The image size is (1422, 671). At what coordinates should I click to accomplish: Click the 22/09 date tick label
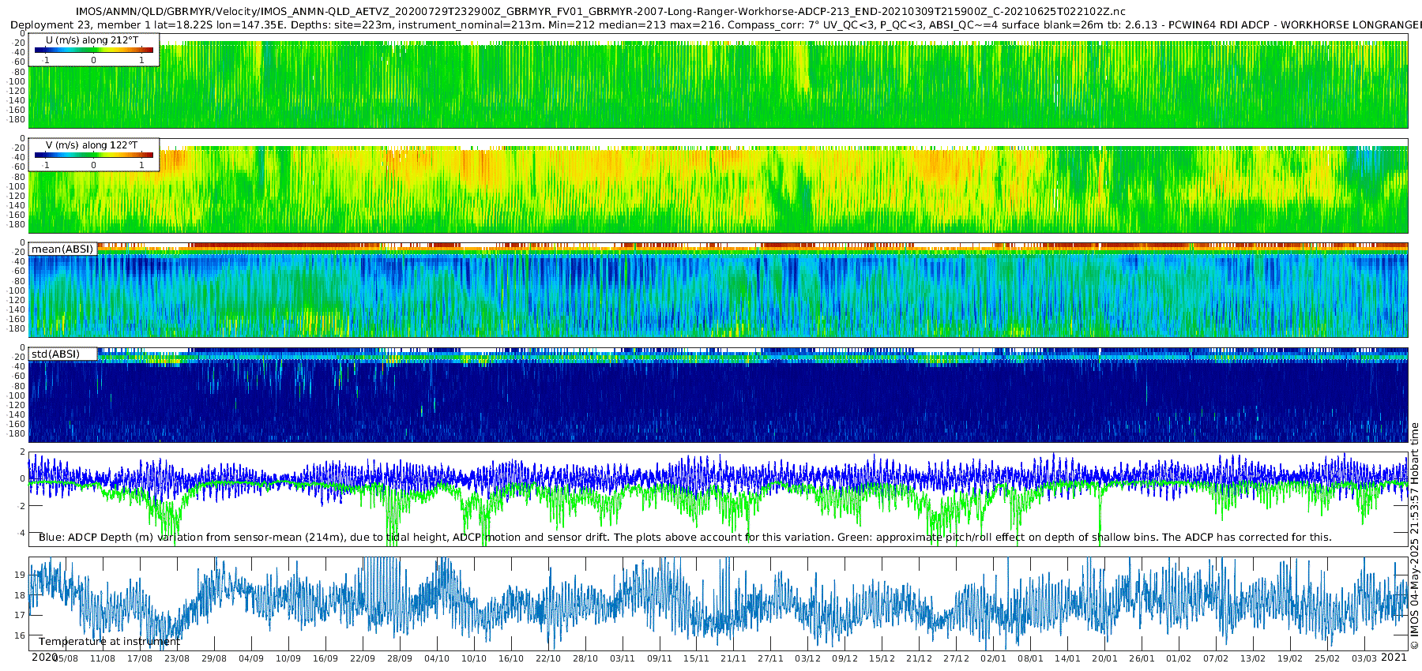[x=363, y=658]
